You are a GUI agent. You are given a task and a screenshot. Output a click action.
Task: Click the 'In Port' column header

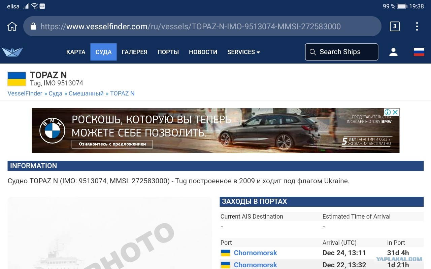pos(396,243)
